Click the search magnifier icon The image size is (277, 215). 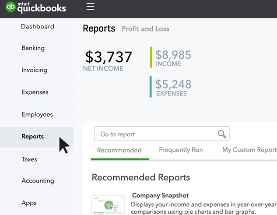point(222,134)
